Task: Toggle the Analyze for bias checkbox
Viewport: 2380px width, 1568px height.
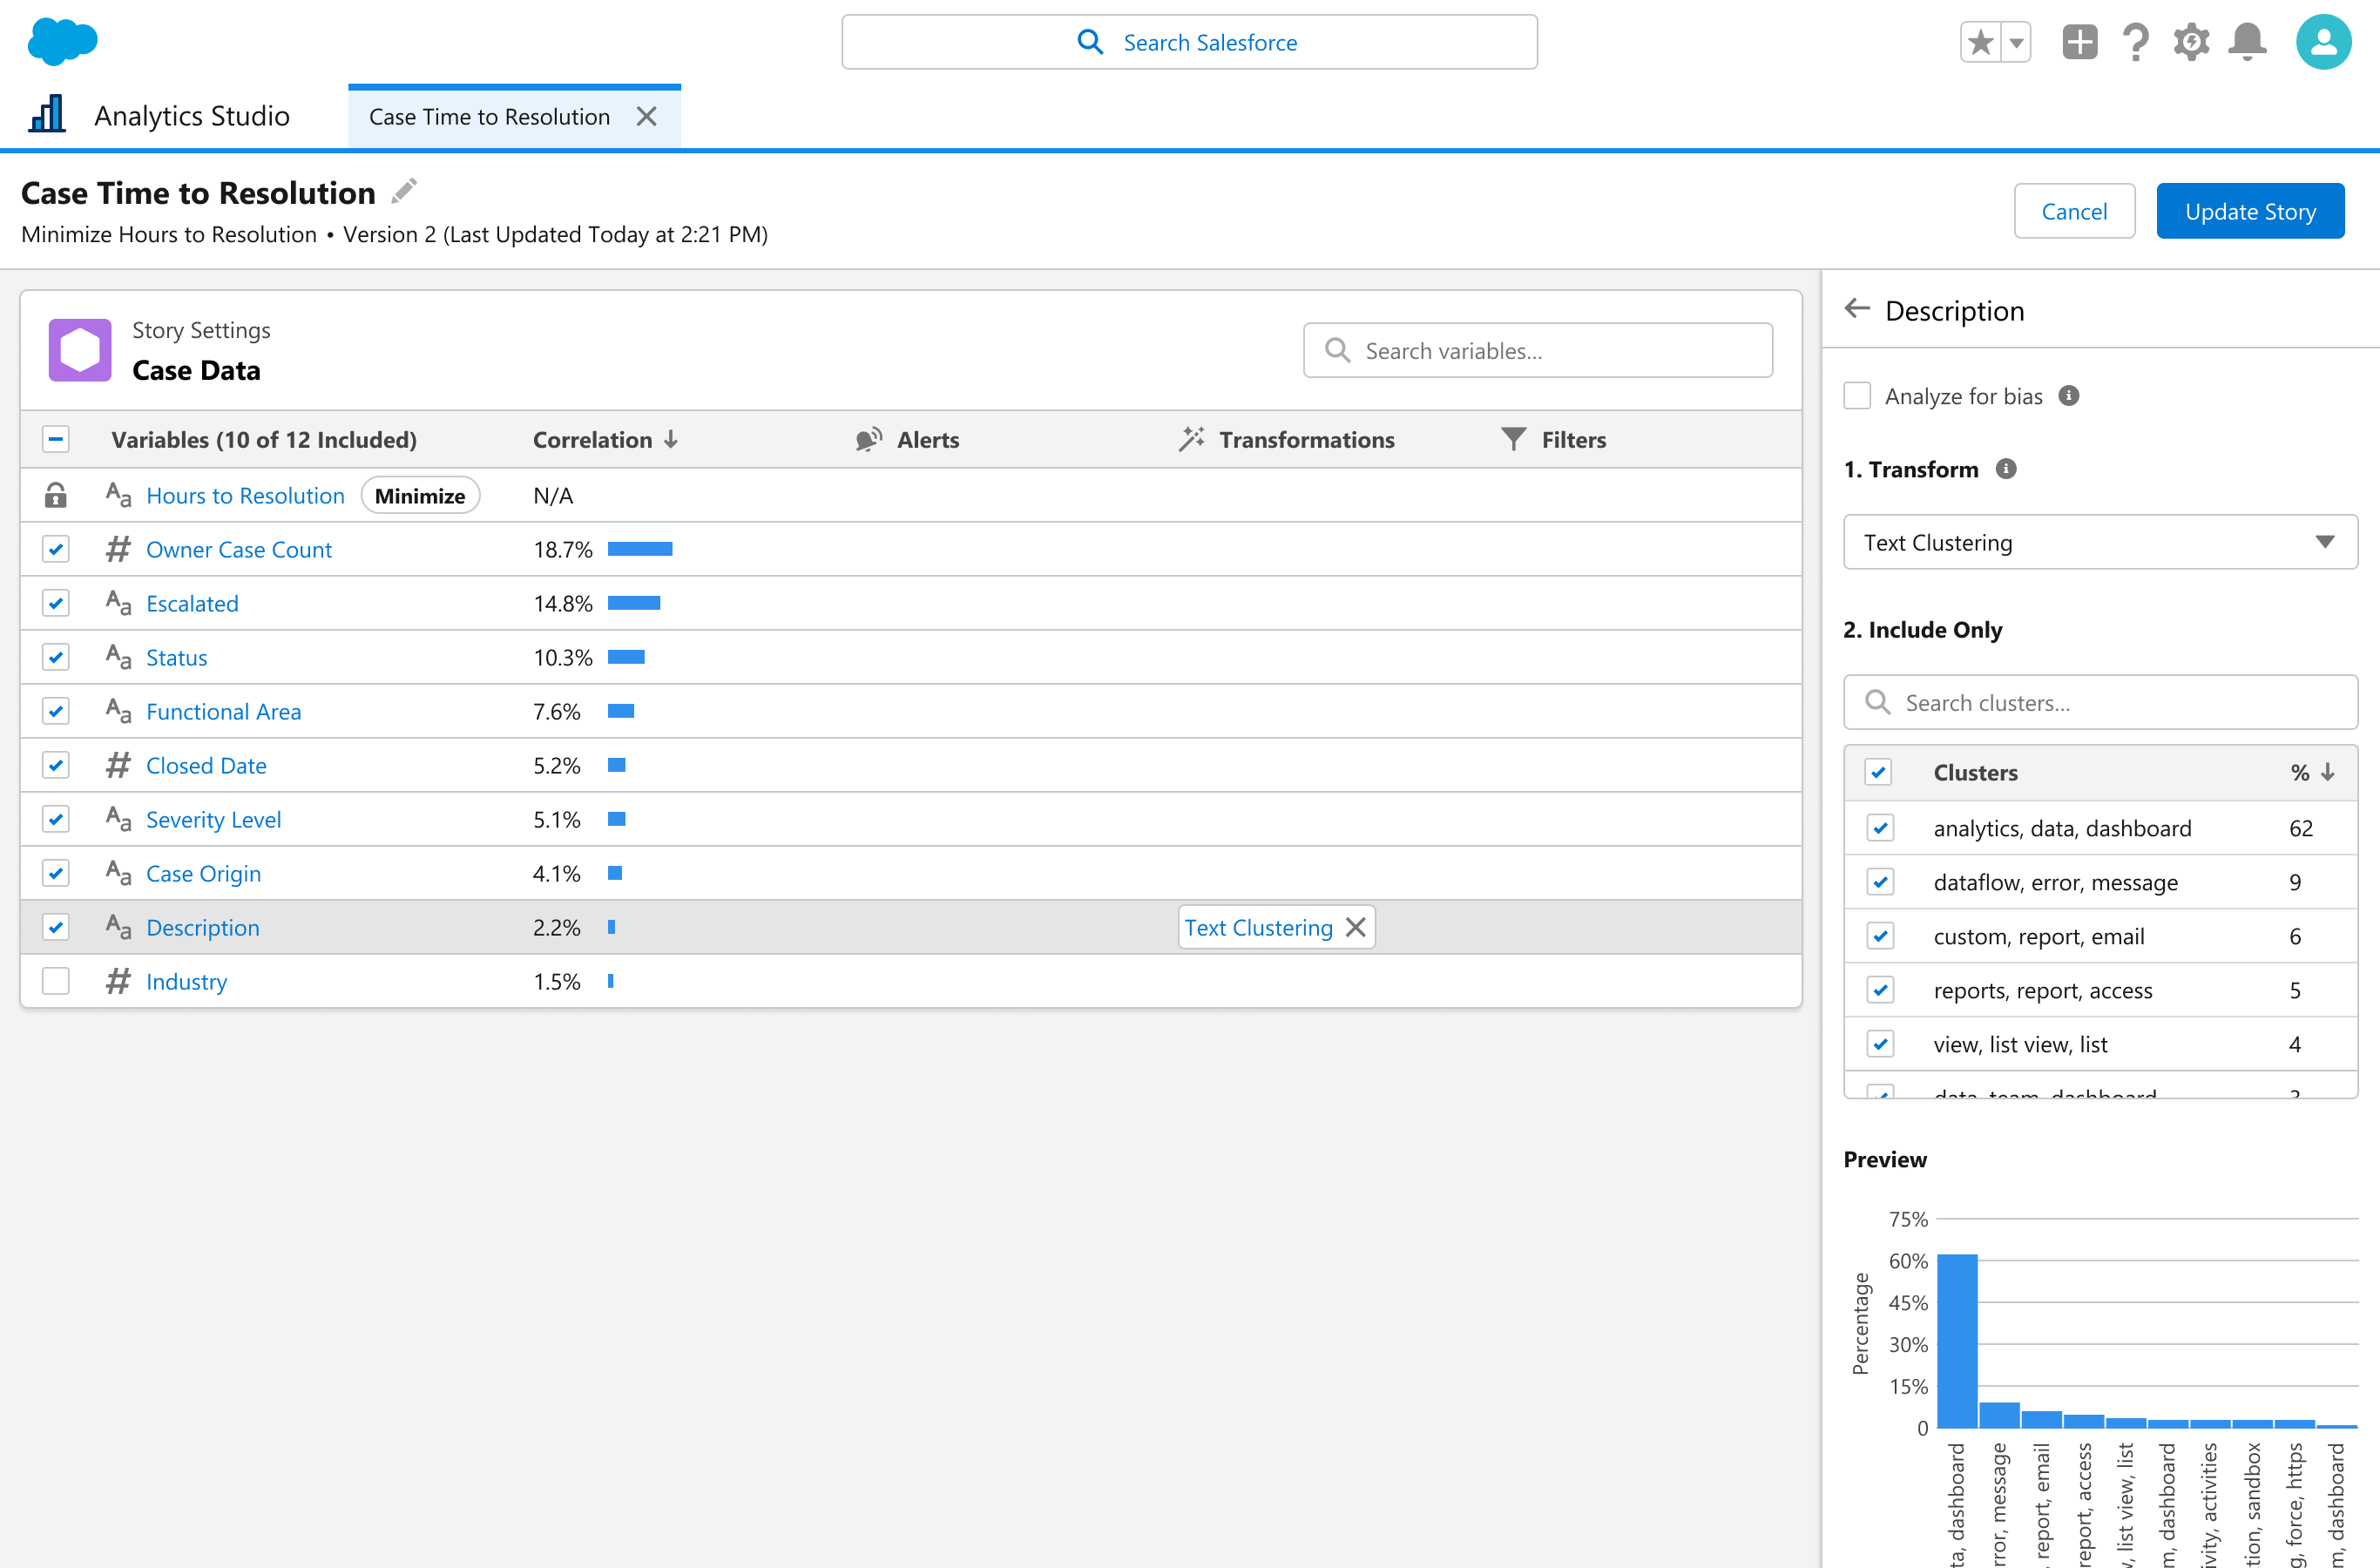Action: tap(1857, 396)
